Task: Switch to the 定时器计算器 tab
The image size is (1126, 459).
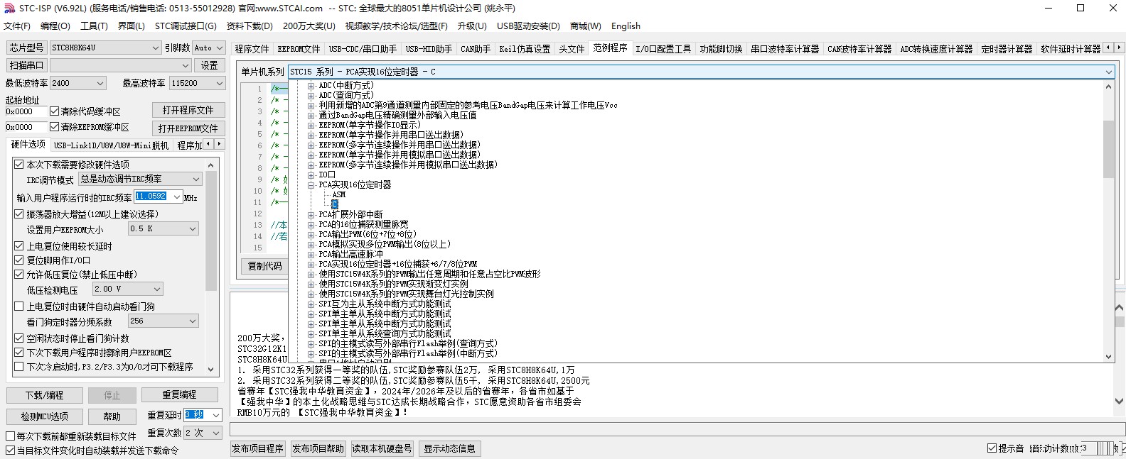Action: [1007, 49]
